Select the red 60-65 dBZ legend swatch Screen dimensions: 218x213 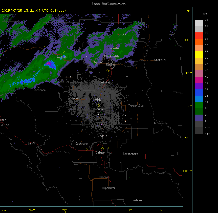[199, 36]
